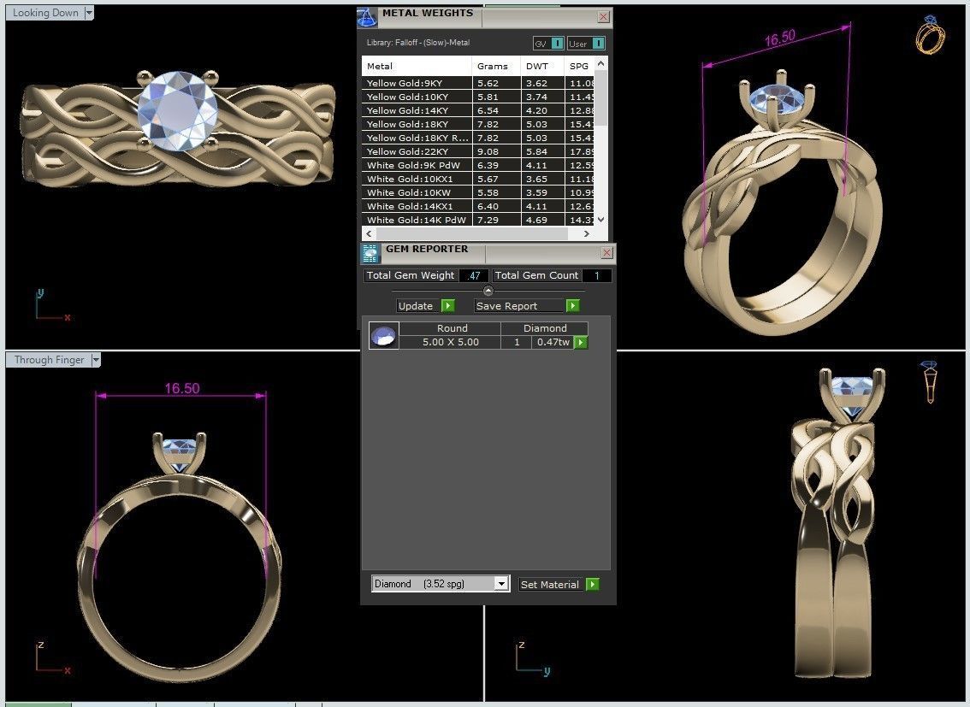Toggle the User library switch
This screenshot has width=970, height=707.
[598, 44]
